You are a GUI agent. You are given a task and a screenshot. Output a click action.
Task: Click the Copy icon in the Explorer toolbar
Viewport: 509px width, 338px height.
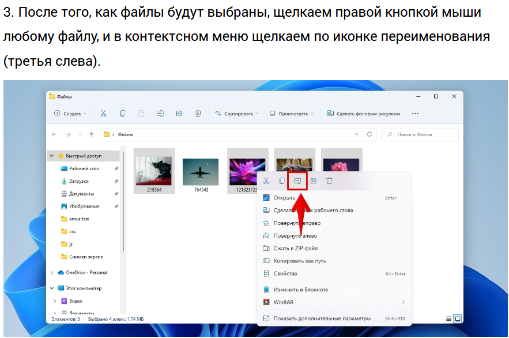click(x=122, y=113)
